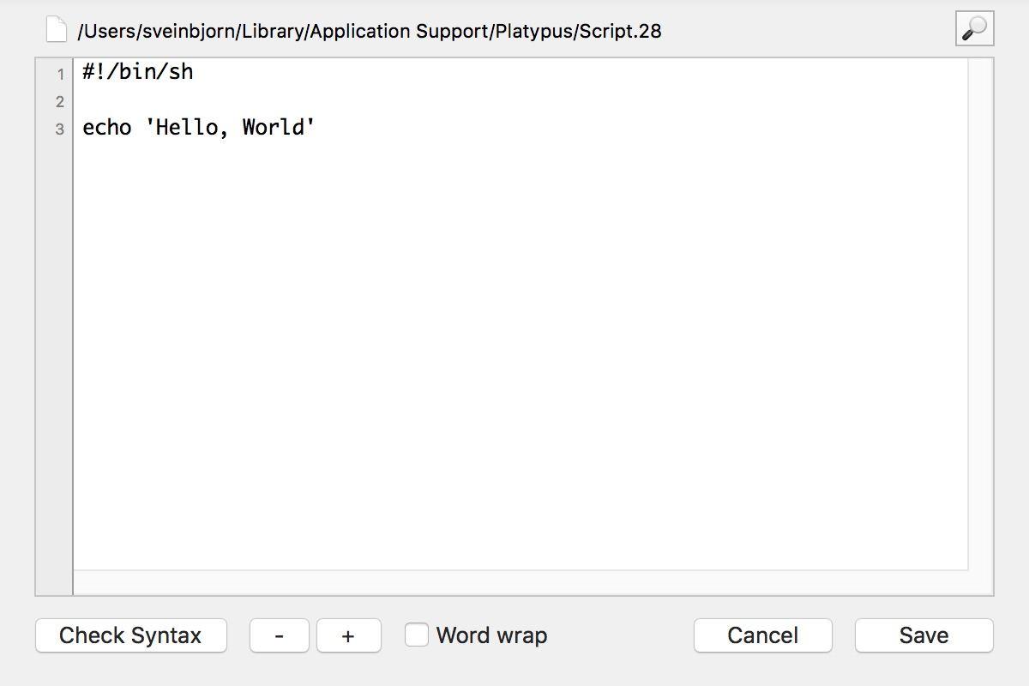This screenshot has width=1029, height=686.
Task: Click the document icon beside script path
Action: pyautogui.click(x=57, y=30)
